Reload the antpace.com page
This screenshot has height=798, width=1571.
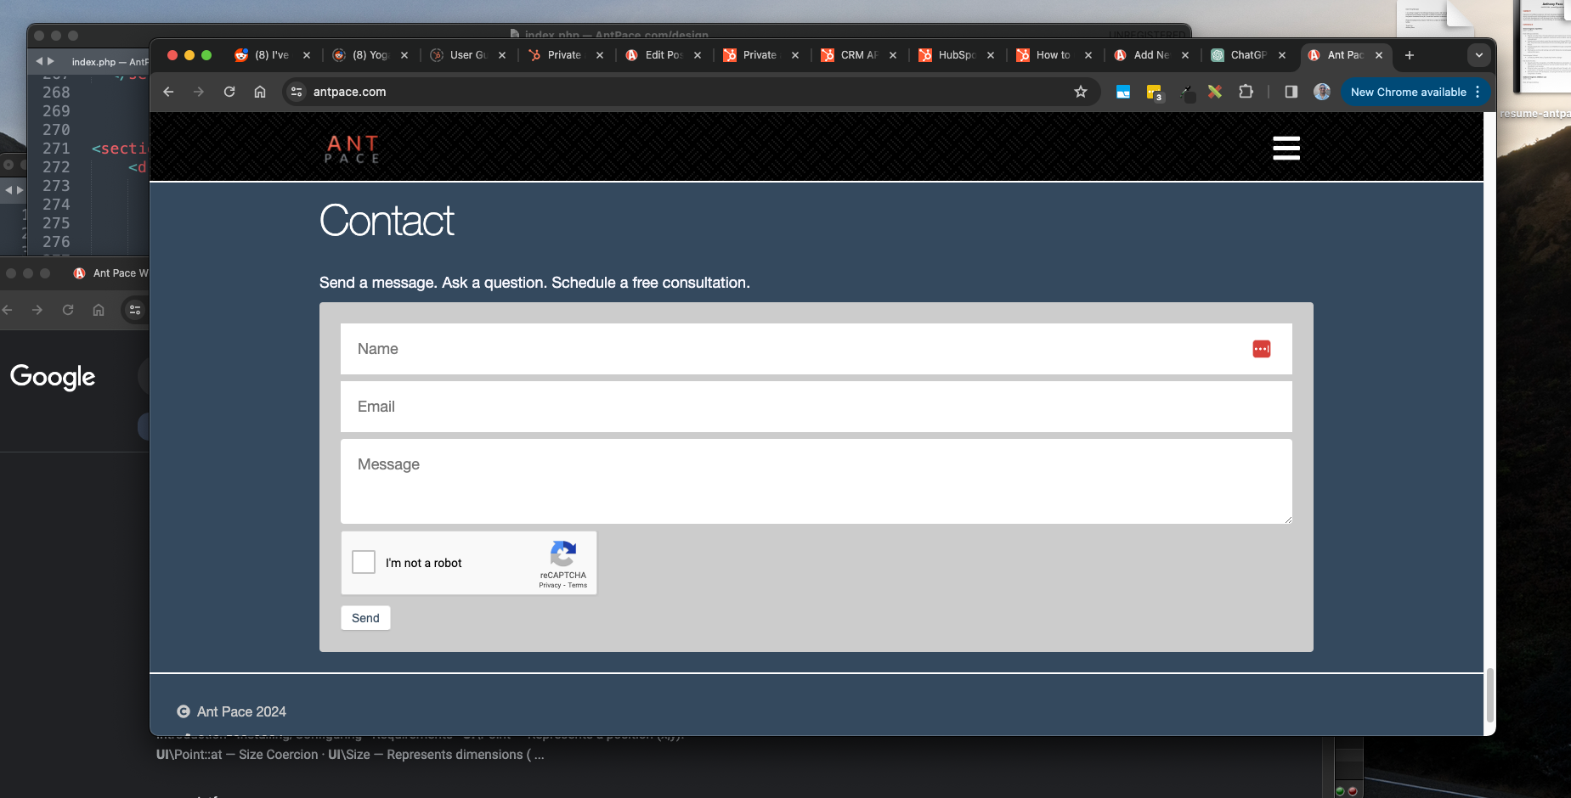229,92
